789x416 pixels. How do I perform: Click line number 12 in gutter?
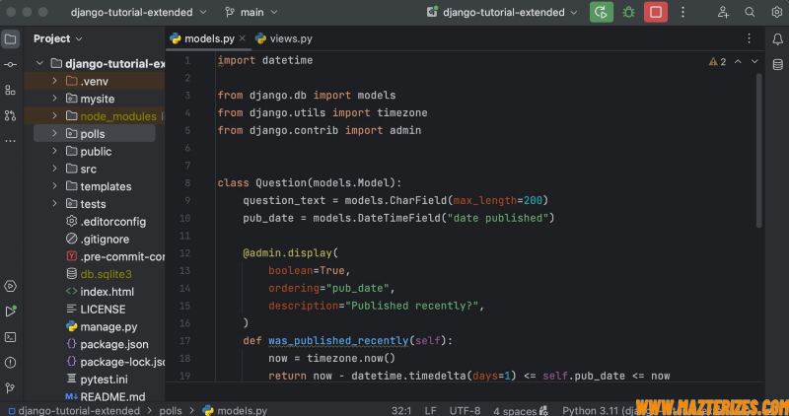pos(184,253)
